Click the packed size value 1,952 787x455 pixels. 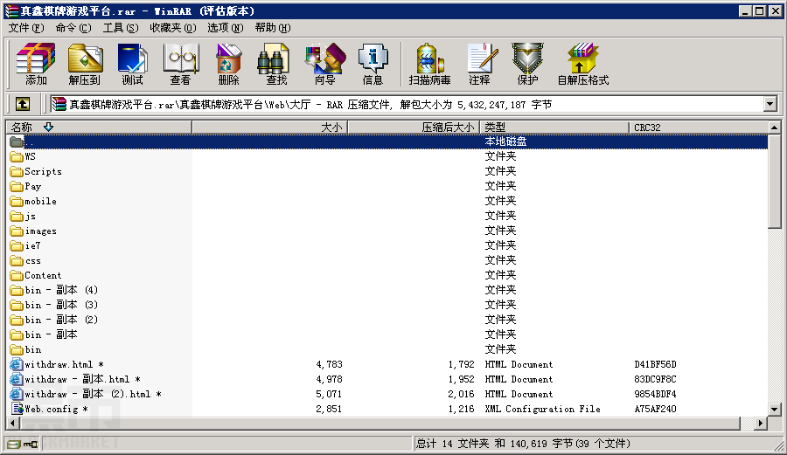pos(461,379)
